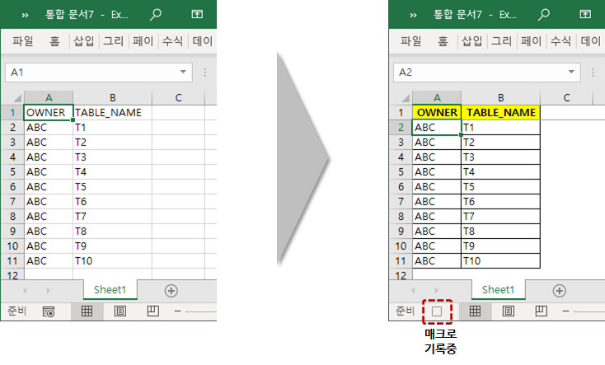Expand the » quick access overflow in A2 window
Screen dimensions: 605x365
click(413, 16)
